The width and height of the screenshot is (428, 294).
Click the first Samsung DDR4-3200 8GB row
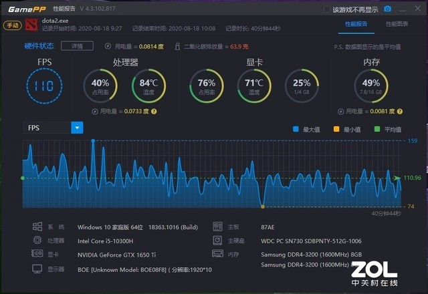click(x=311, y=255)
